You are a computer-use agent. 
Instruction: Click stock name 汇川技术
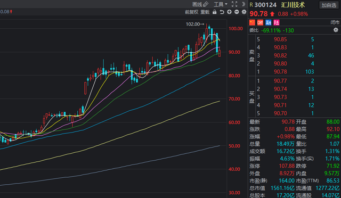pyautogui.click(x=293, y=5)
